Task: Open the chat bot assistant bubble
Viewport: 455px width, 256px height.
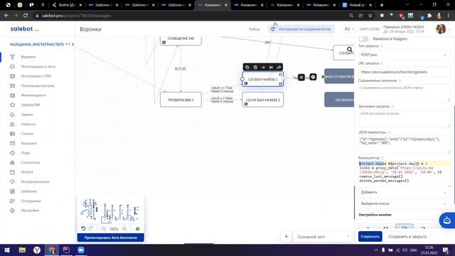Action: pos(447,220)
